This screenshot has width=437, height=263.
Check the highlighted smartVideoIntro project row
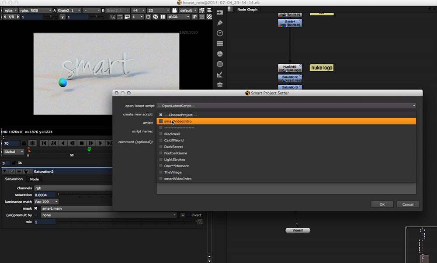click(286, 121)
